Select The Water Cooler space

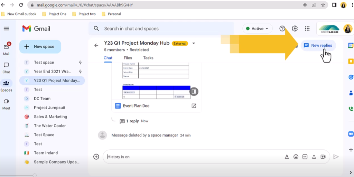(52, 126)
